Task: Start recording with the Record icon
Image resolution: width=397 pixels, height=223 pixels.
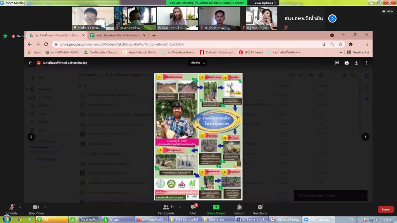Action: pos(239,208)
